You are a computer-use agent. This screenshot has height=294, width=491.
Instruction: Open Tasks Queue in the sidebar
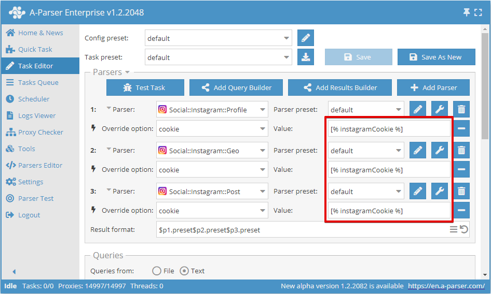(x=38, y=82)
